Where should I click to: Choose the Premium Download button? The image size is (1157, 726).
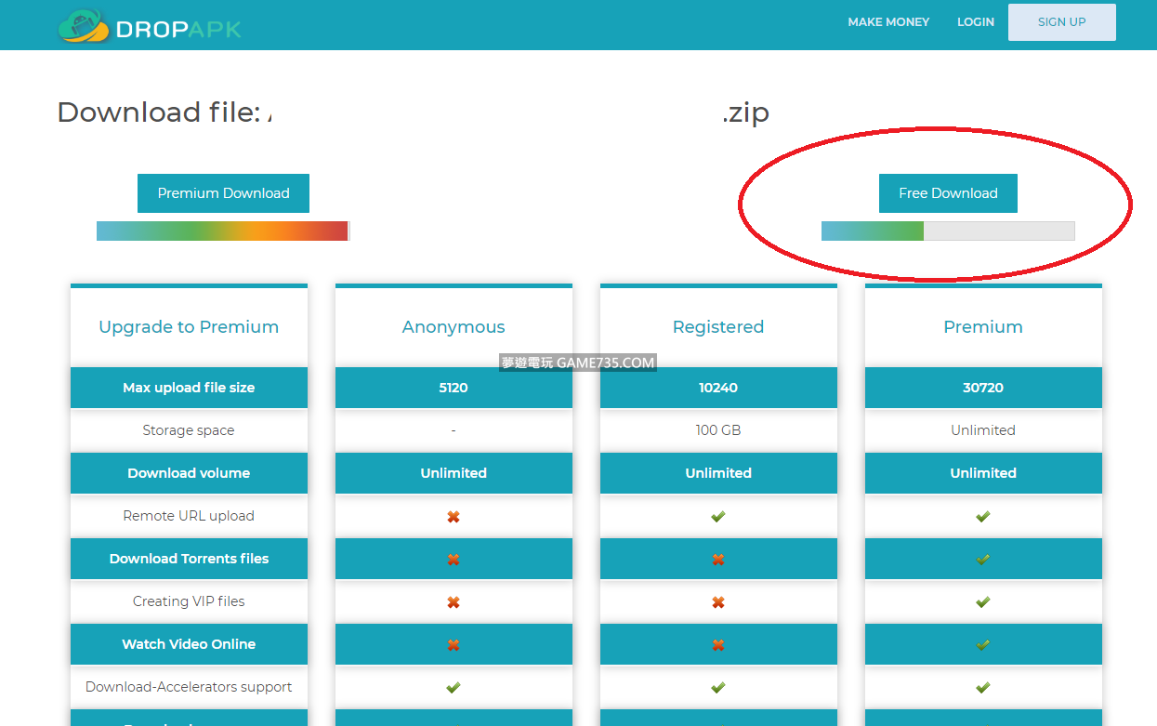pos(223,193)
